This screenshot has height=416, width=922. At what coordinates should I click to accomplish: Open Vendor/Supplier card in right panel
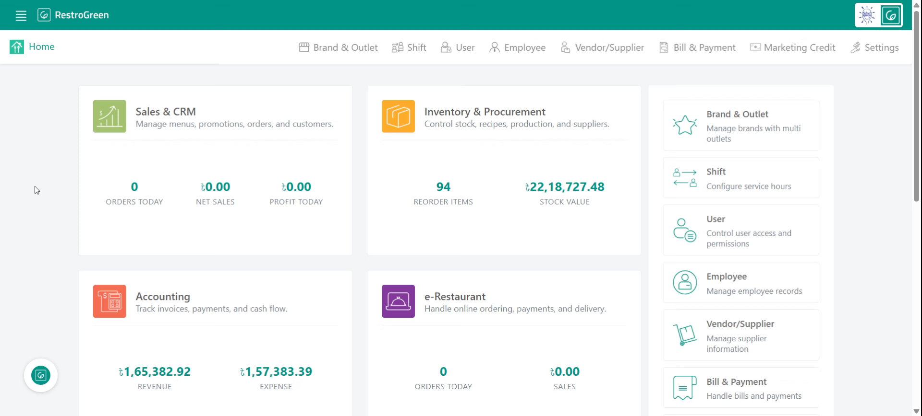(741, 335)
